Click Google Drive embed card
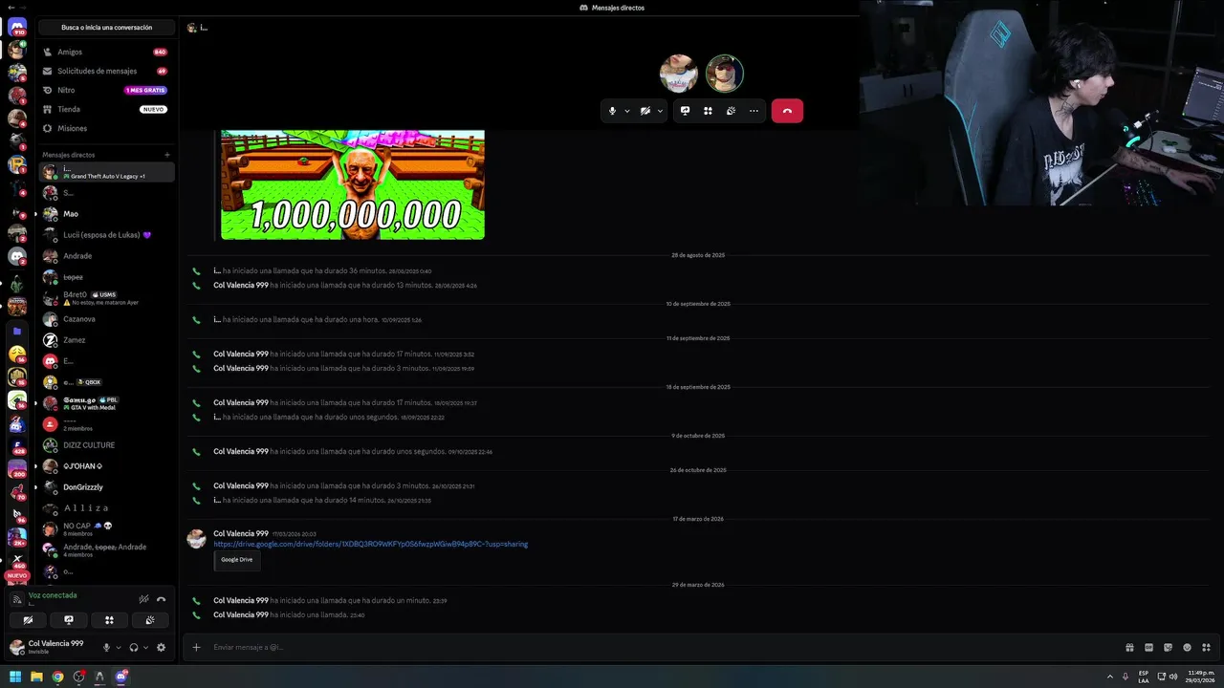 (236, 559)
